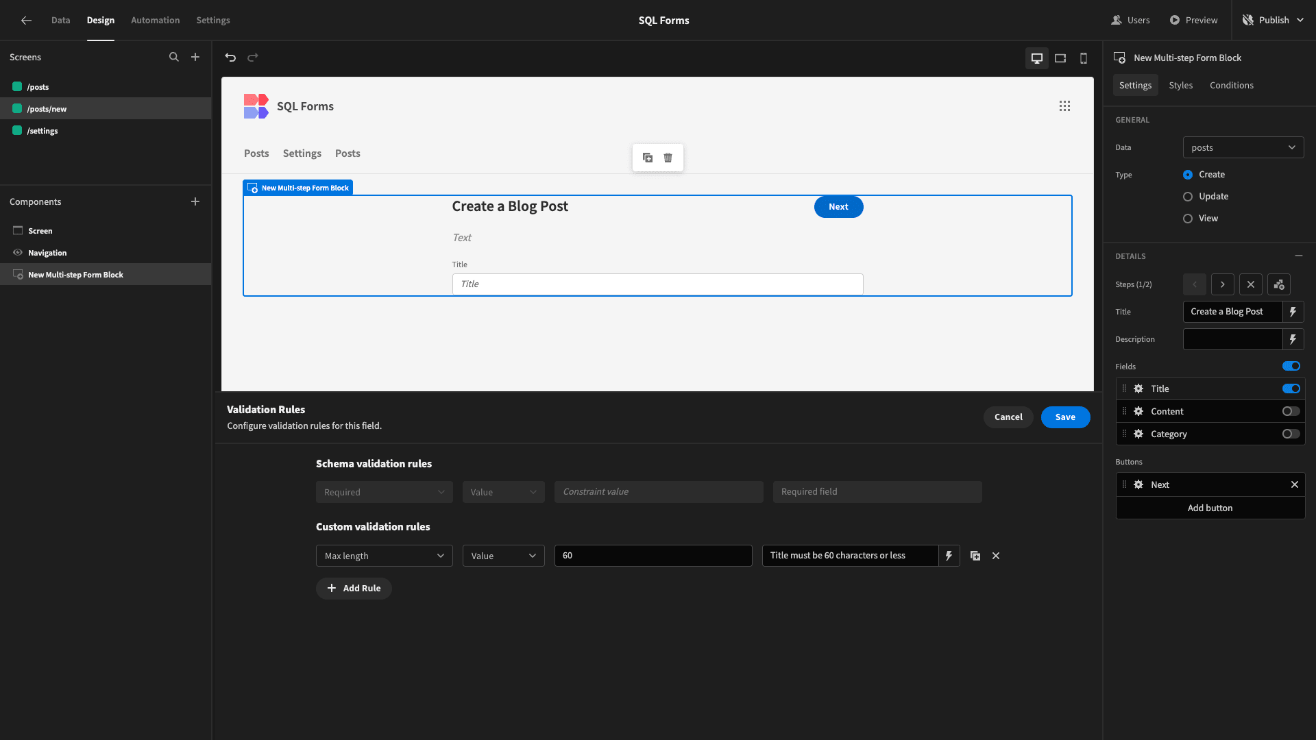
Task: Delete the Max length rule
Action: 996,556
